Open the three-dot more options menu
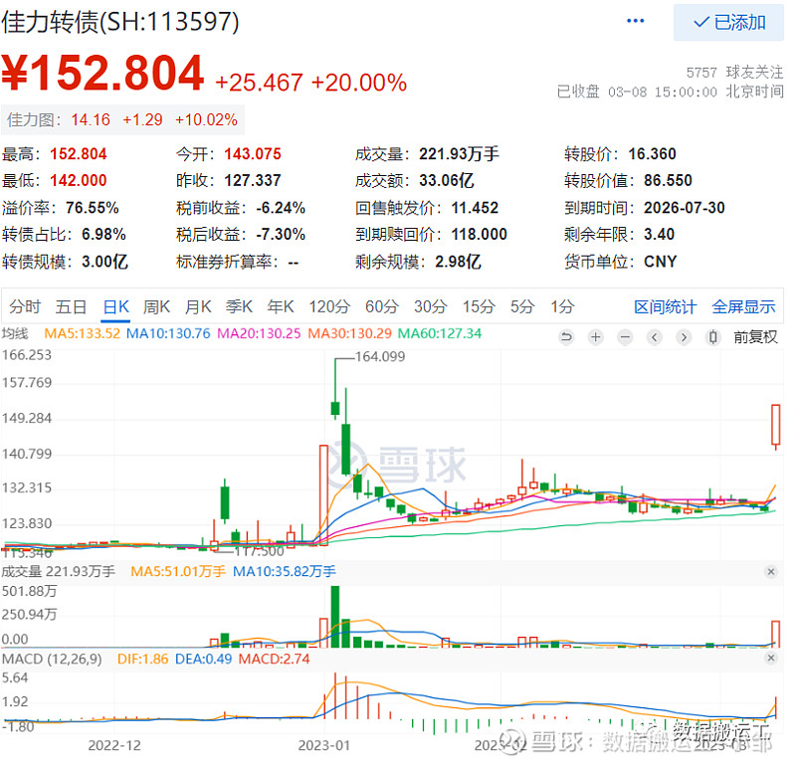The width and height of the screenshot is (796, 767). coord(635,21)
